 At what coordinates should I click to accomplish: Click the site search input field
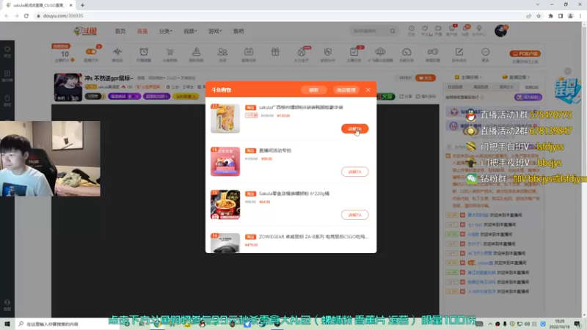(x=370, y=31)
